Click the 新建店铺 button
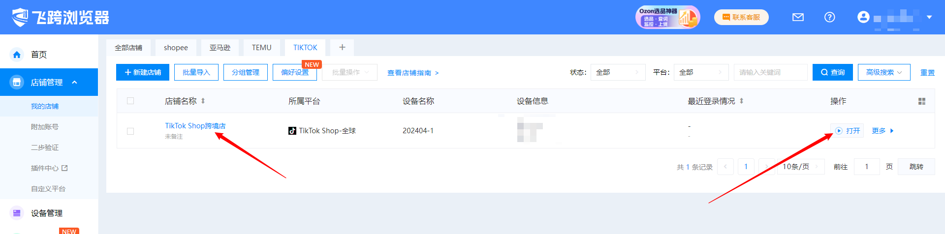 point(143,72)
